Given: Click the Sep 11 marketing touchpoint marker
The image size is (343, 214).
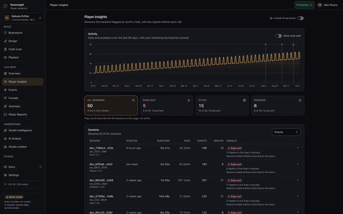Looking at the screenshot, I should click(282, 44).
